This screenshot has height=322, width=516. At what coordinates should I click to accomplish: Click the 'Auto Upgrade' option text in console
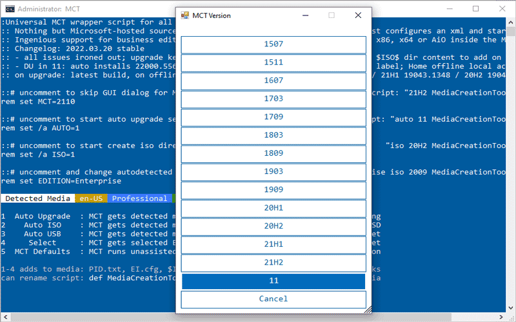point(43,216)
